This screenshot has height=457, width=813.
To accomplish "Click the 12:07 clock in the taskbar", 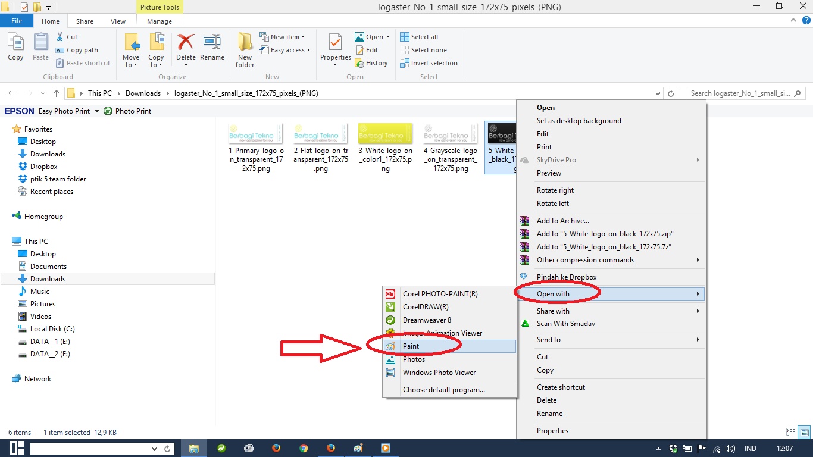I will (x=785, y=449).
